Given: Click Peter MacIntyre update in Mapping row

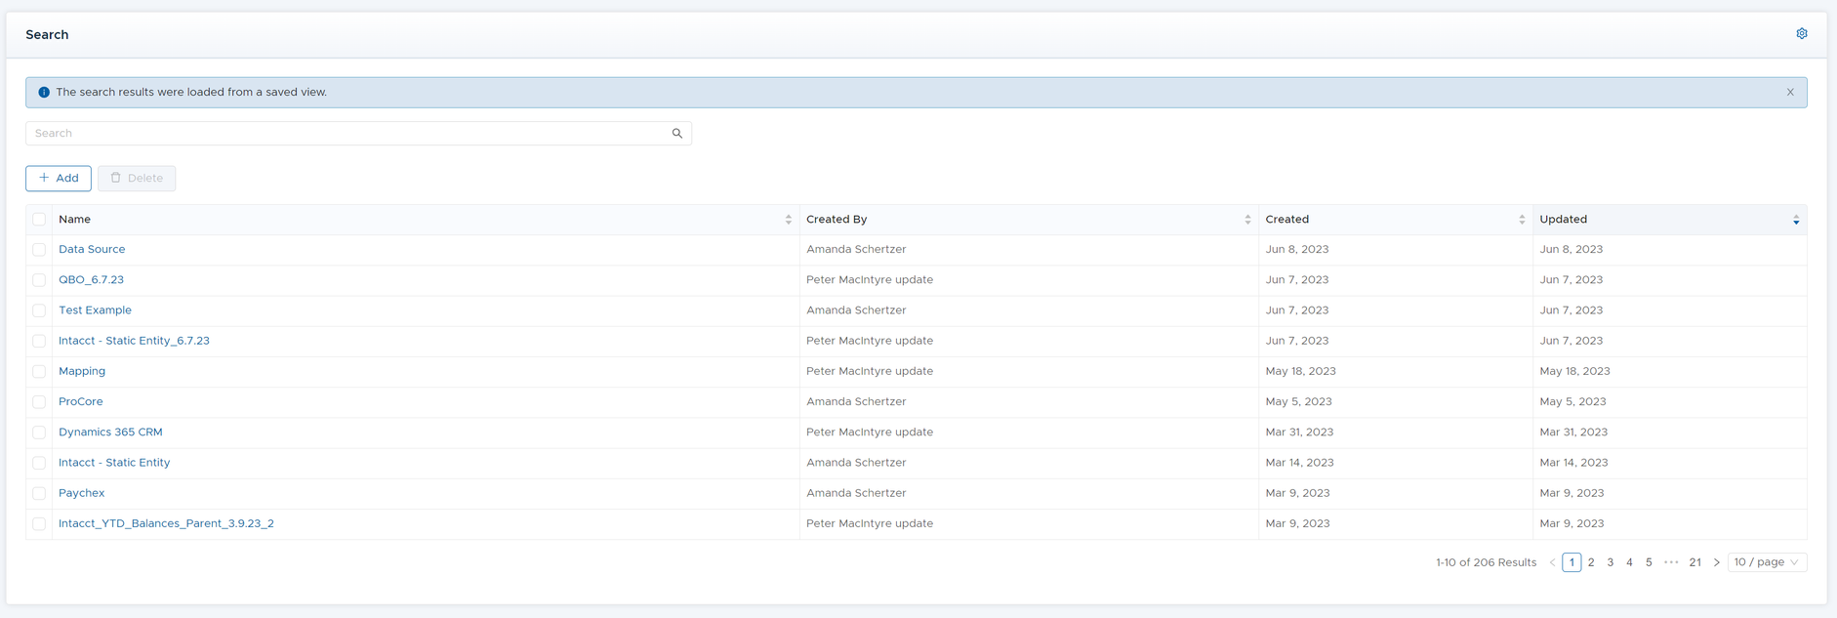Looking at the screenshot, I should (870, 371).
